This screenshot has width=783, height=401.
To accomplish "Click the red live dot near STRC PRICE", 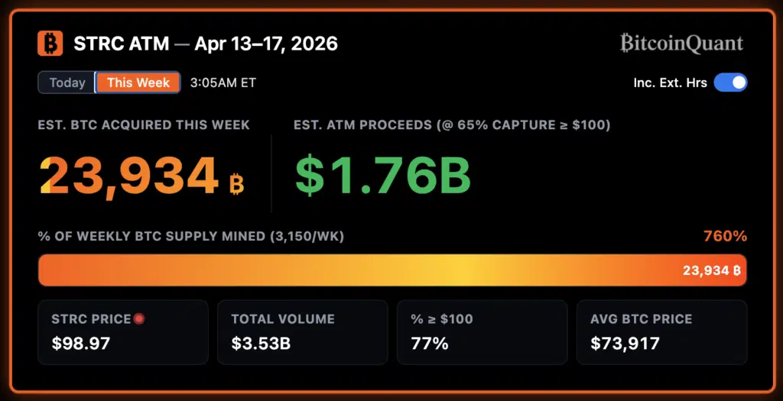I will point(139,319).
